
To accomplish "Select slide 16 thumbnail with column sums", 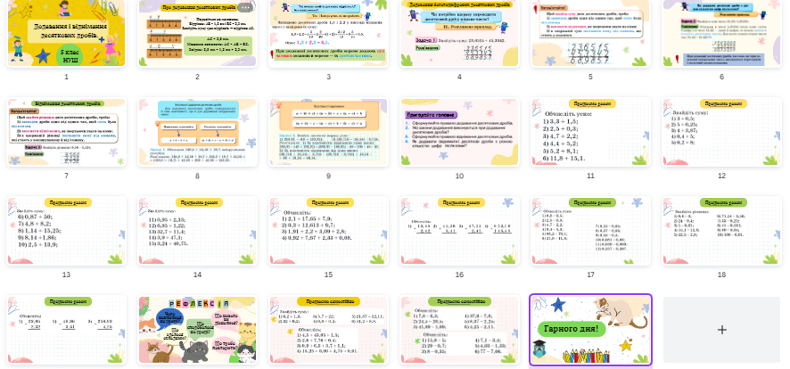I will tap(459, 231).
